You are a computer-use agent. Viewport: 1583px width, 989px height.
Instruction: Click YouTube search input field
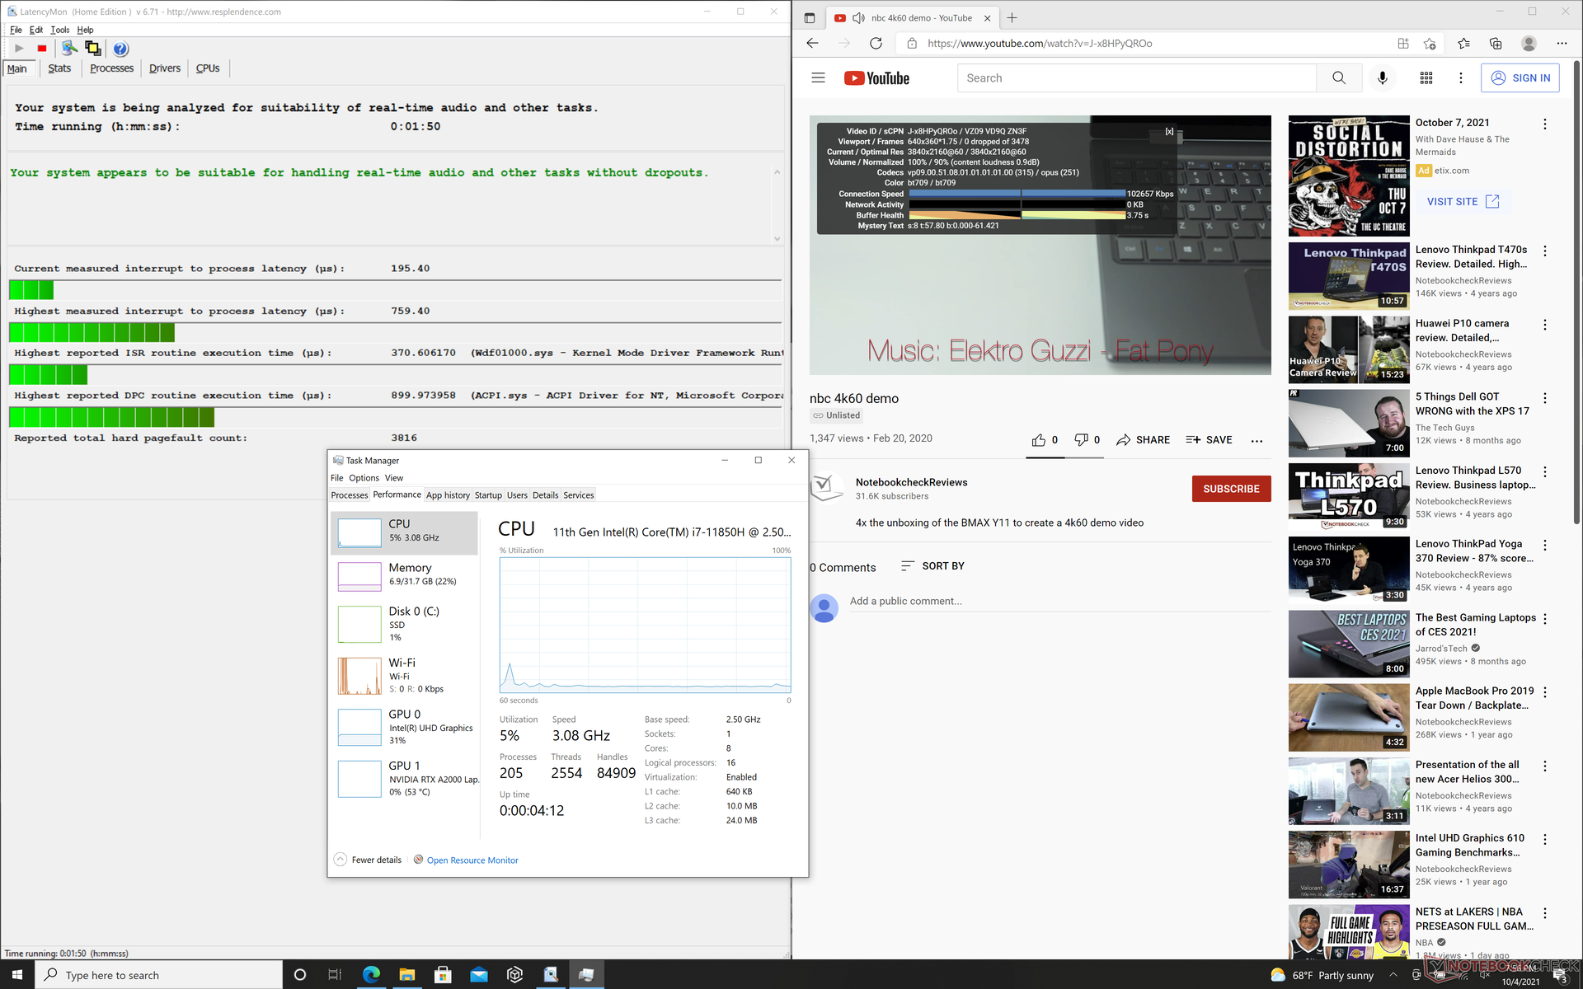[x=1137, y=77]
